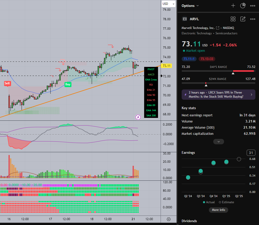Screen dimensions: 259x225
Task: Open MRVL details more menu ellipsis
Action: click(253, 19)
